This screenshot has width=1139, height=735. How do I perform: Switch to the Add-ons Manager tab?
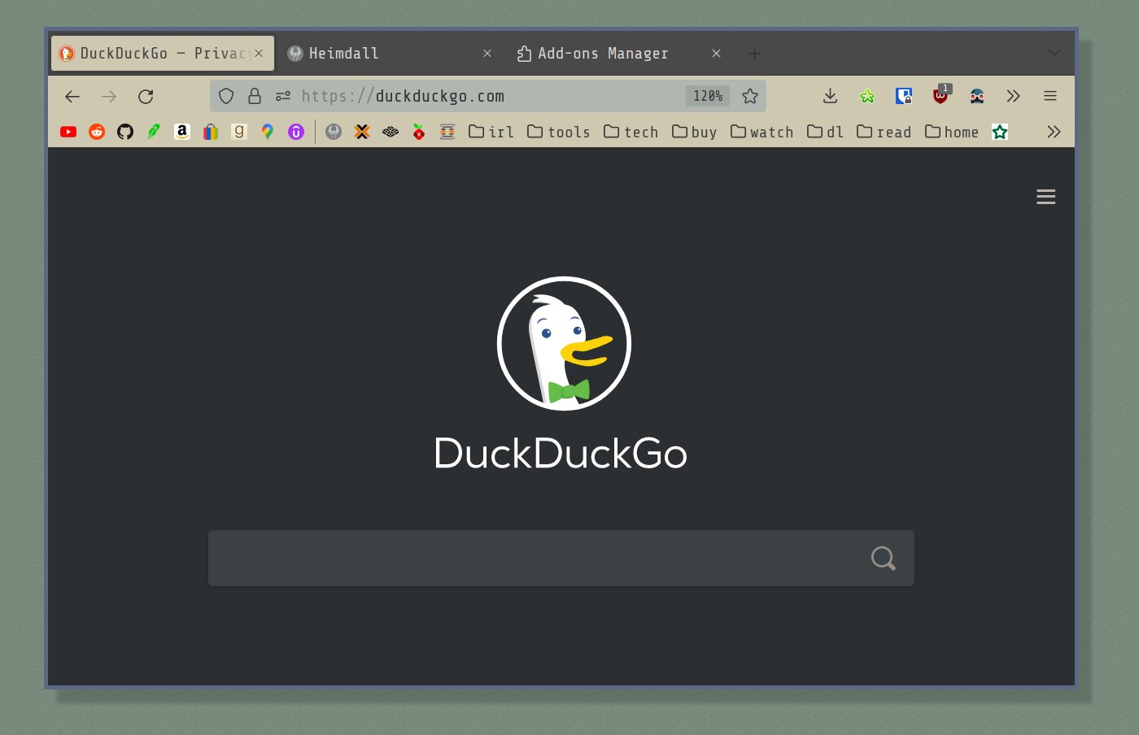(x=619, y=53)
